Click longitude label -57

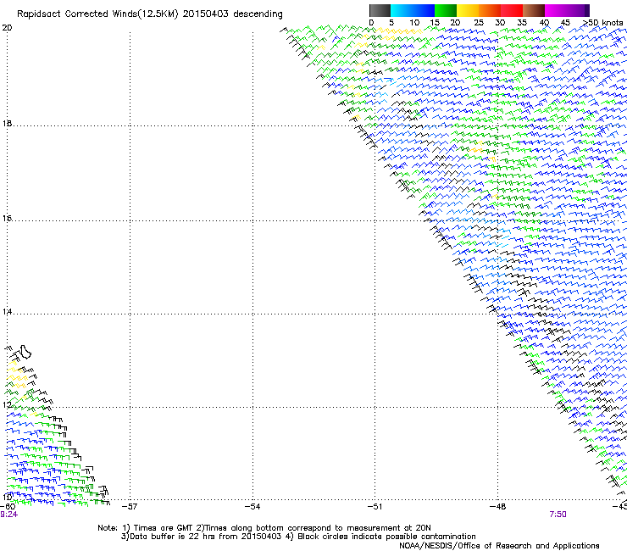pos(130,507)
